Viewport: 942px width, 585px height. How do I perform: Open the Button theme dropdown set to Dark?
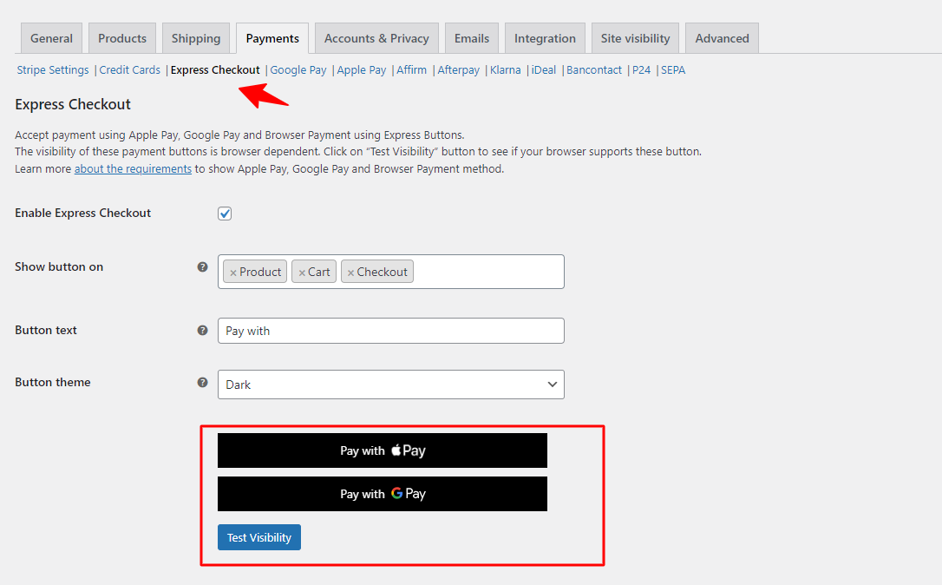click(390, 384)
